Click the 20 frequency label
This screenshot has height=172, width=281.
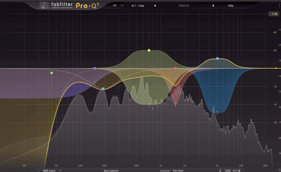click(24, 165)
